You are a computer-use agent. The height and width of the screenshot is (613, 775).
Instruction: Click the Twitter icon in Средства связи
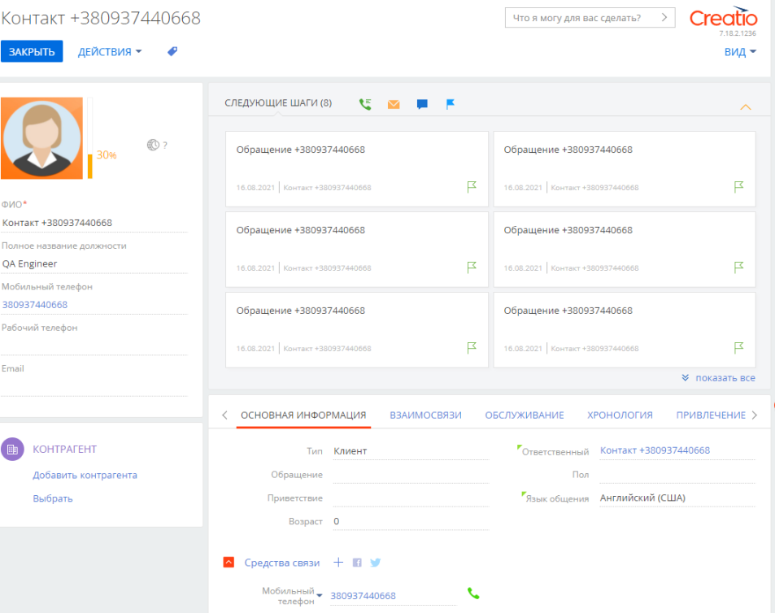click(x=376, y=563)
